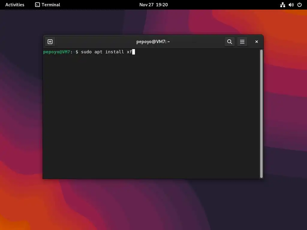The image size is (307, 230).
Task: Close the terminal window
Action: pyautogui.click(x=257, y=42)
